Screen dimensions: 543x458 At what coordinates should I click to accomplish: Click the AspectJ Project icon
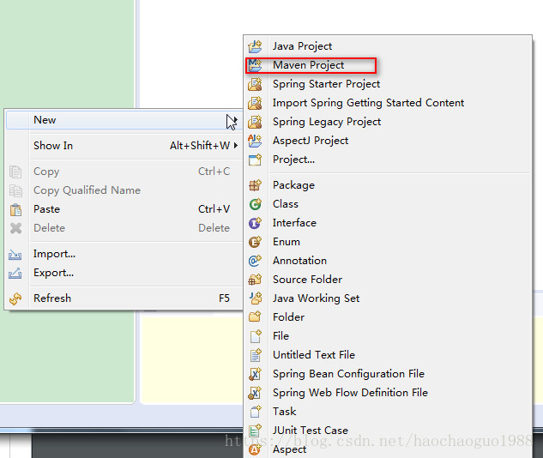click(256, 141)
